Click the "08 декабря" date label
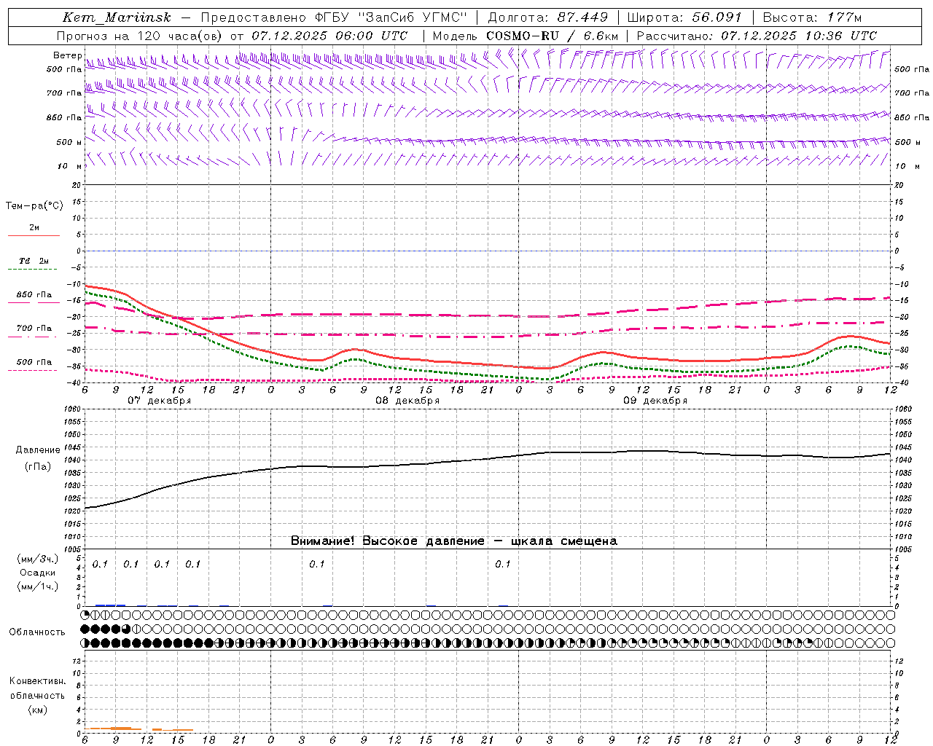 click(x=407, y=401)
